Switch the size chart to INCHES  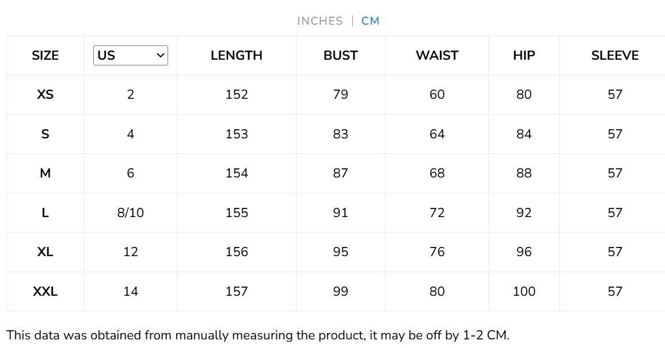coord(319,21)
